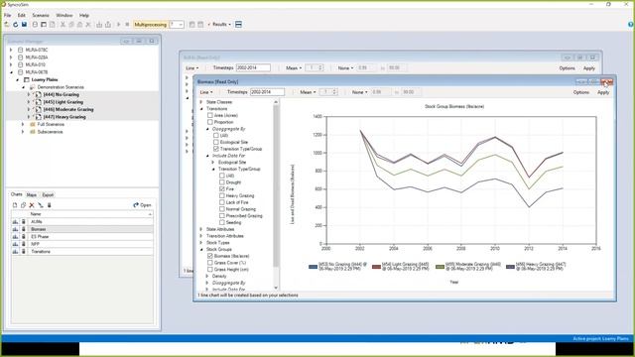635x357 pixels.
Task: Click the refresh icon in main toolbar
Action: pos(16,25)
